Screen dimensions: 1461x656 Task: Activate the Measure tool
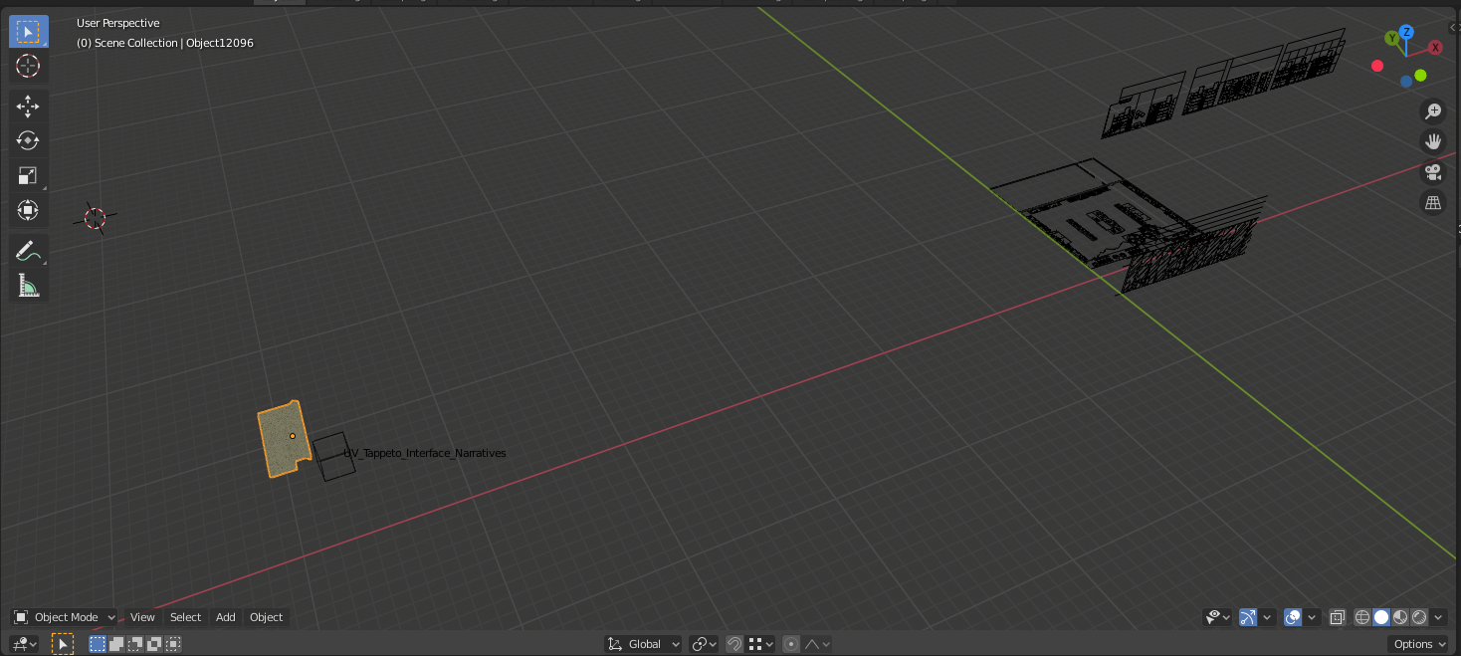(x=28, y=287)
